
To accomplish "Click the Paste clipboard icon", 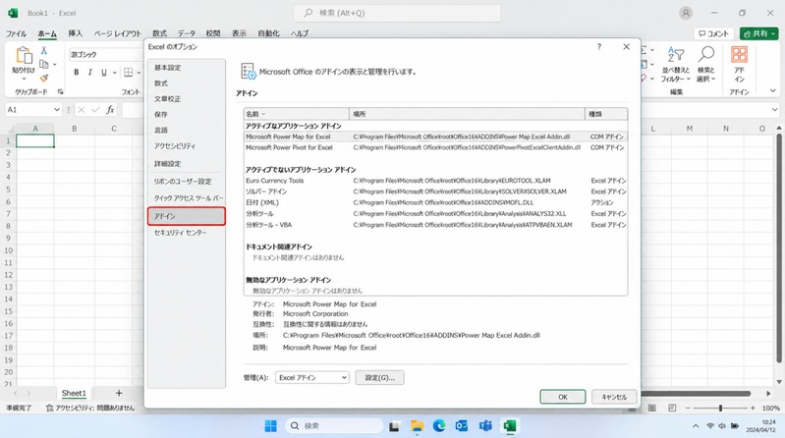I will point(24,55).
